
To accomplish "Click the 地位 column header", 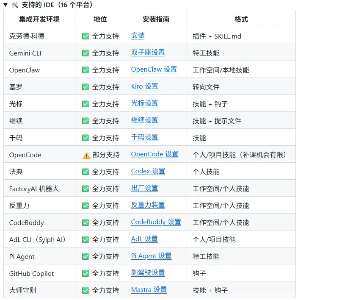I will click(x=100, y=19).
